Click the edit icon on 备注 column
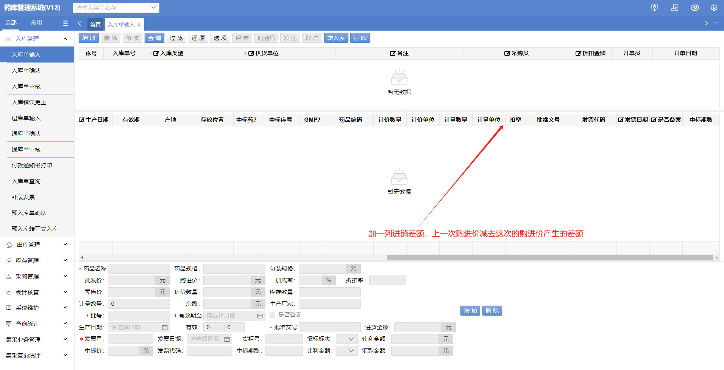The width and height of the screenshot is (724, 370). pyautogui.click(x=393, y=53)
